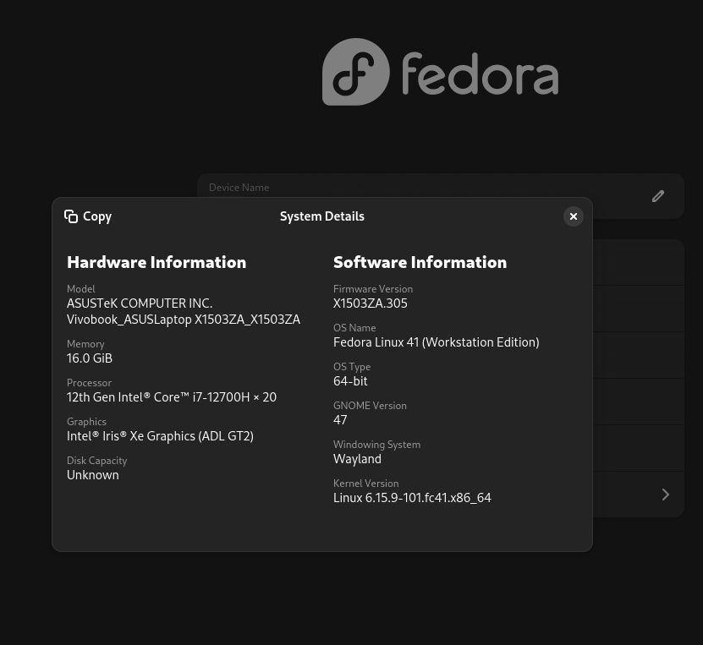Open the chevron arrow row behind the dialog
703x645 pixels.
(x=665, y=495)
